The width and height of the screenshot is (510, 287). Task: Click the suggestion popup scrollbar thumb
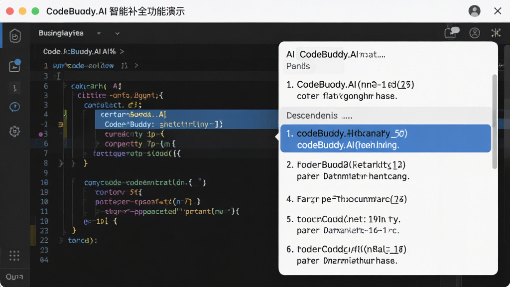pos(495,122)
